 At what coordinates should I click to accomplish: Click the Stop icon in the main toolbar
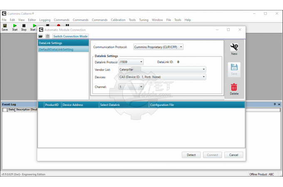pos(24,27)
